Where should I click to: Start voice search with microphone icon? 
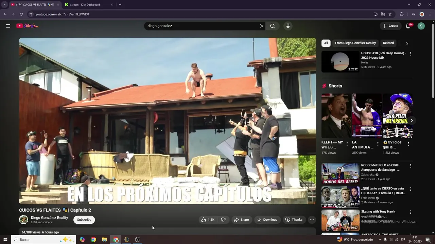tap(288, 26)
